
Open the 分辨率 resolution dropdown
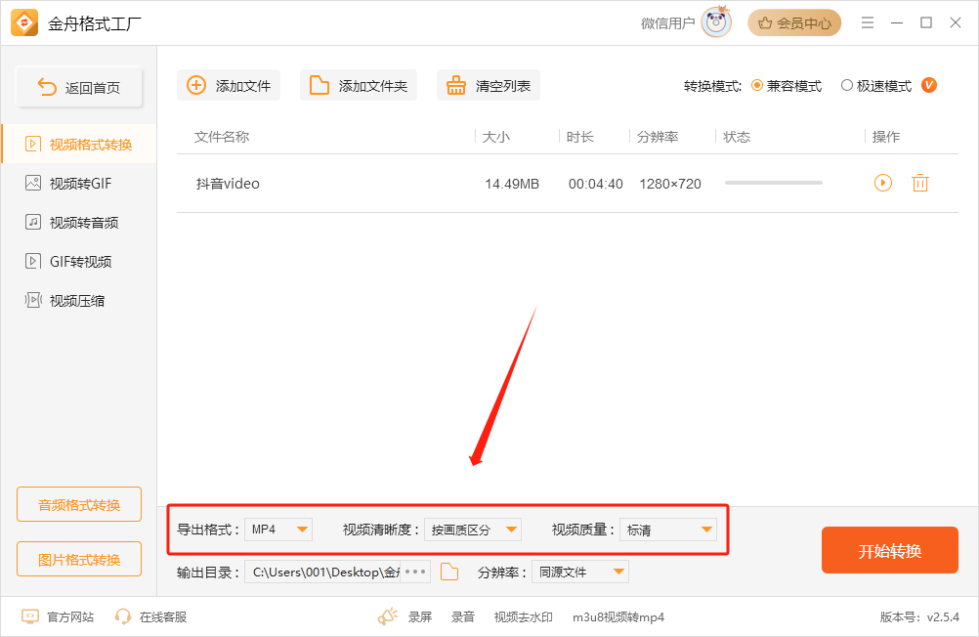coord(580,572)
